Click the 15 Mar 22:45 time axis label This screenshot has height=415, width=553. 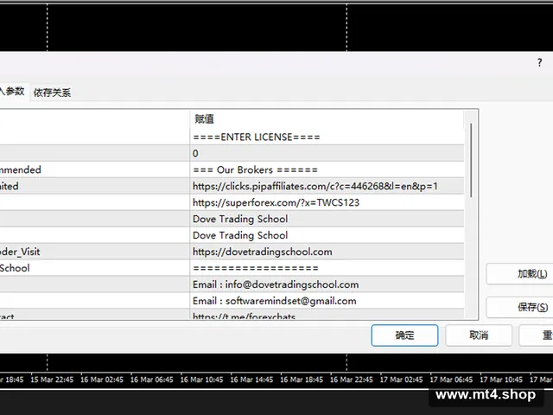[52, 380]
